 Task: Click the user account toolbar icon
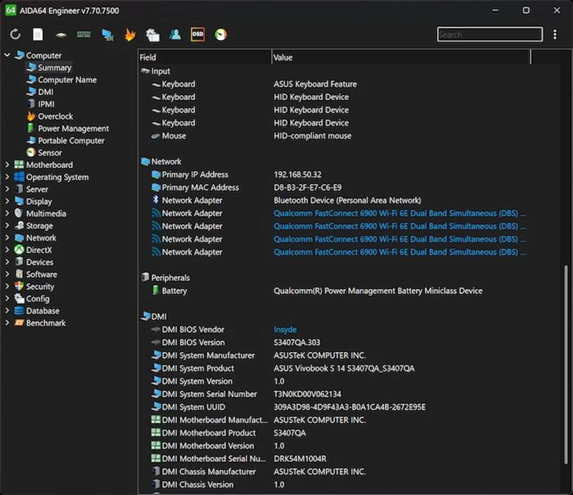tap(175, 35)
